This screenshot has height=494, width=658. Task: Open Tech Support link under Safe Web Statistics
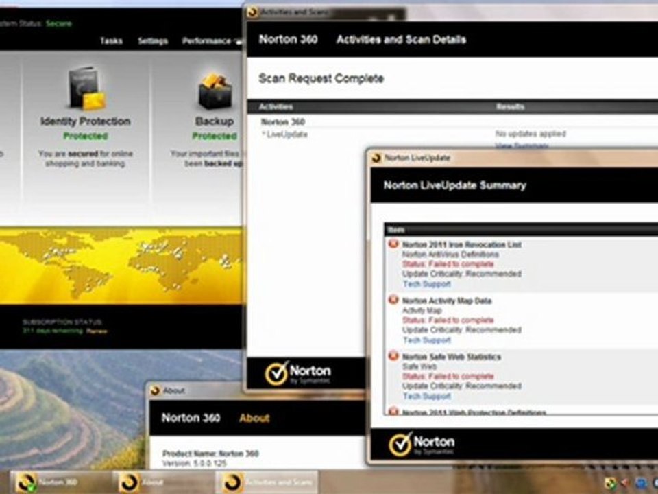(427, 396)
